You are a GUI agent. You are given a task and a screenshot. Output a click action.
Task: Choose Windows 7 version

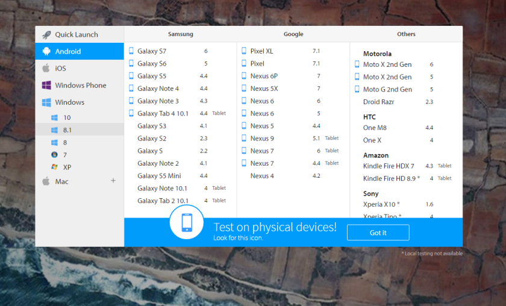pos(80,155)
